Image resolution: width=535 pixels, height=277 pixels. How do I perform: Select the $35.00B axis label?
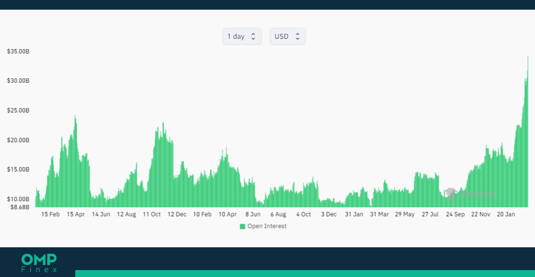[18, 51]
